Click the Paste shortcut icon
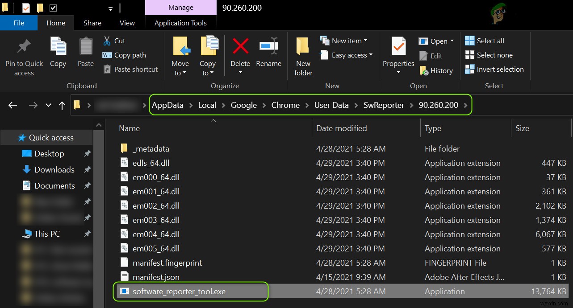This screenshot has width=573, height=308. [x=107, y=69]
